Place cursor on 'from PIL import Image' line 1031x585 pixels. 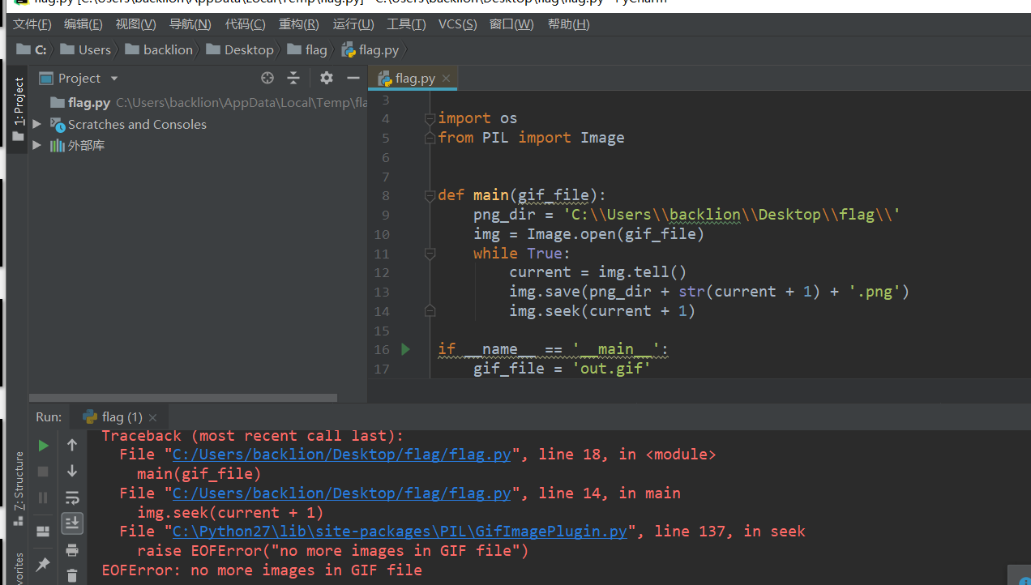[x=531, y=138]
